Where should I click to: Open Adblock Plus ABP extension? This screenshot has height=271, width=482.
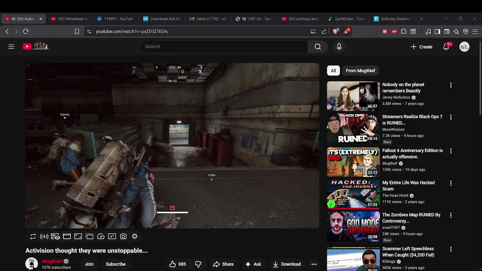394,32
